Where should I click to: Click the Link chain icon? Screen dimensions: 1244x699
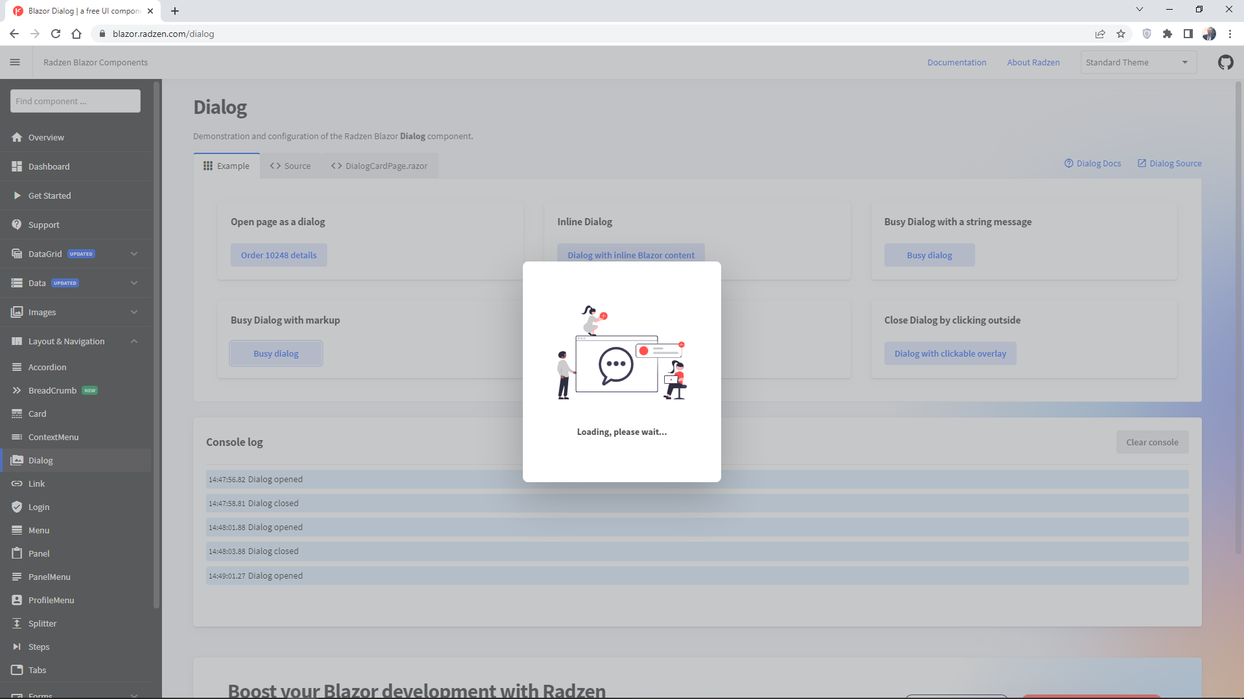(17, 483)
